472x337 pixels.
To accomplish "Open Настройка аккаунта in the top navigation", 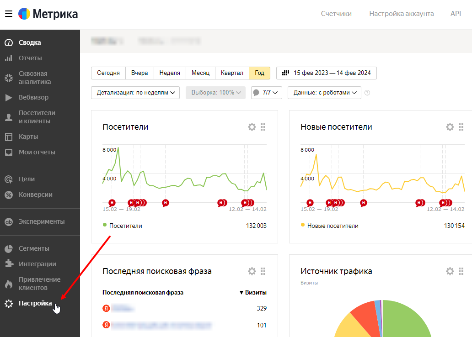I will point(402,14).
